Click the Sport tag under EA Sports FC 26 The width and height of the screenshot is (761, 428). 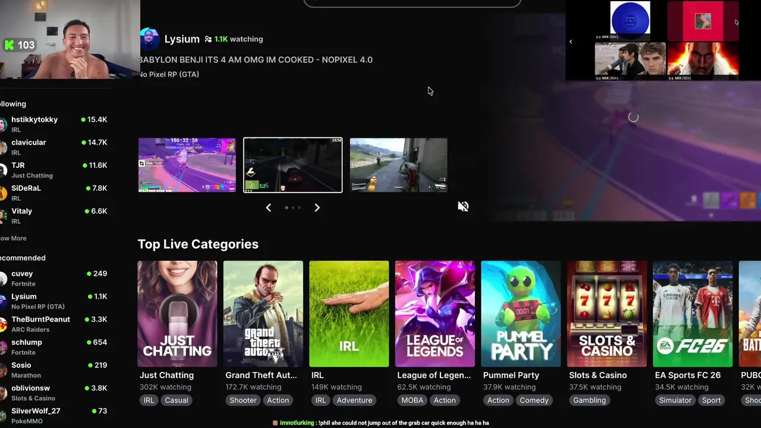pyautogui.click(x=711, y=400)
